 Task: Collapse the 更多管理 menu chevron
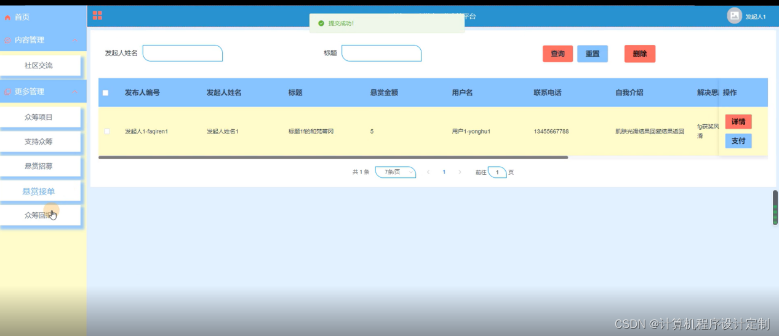click(75, 92)
